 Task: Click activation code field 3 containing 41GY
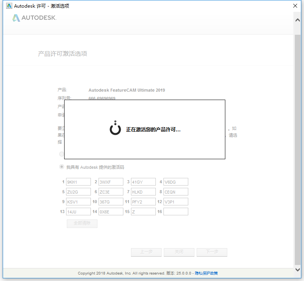[143, 182]
